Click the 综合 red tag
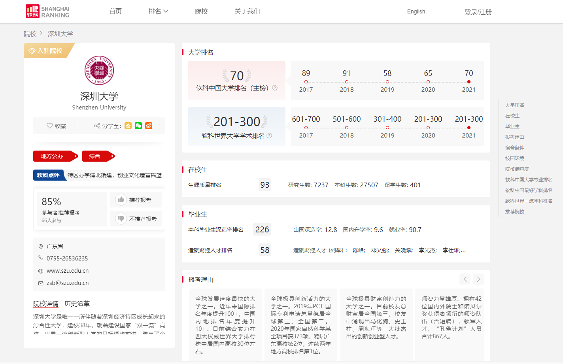 tap(98, 156)
